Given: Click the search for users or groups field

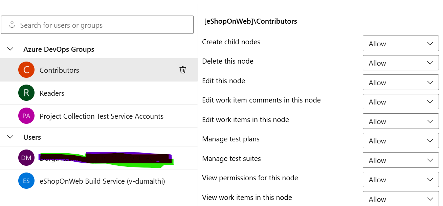Looking at the screenshot, I should coord(97,24).
